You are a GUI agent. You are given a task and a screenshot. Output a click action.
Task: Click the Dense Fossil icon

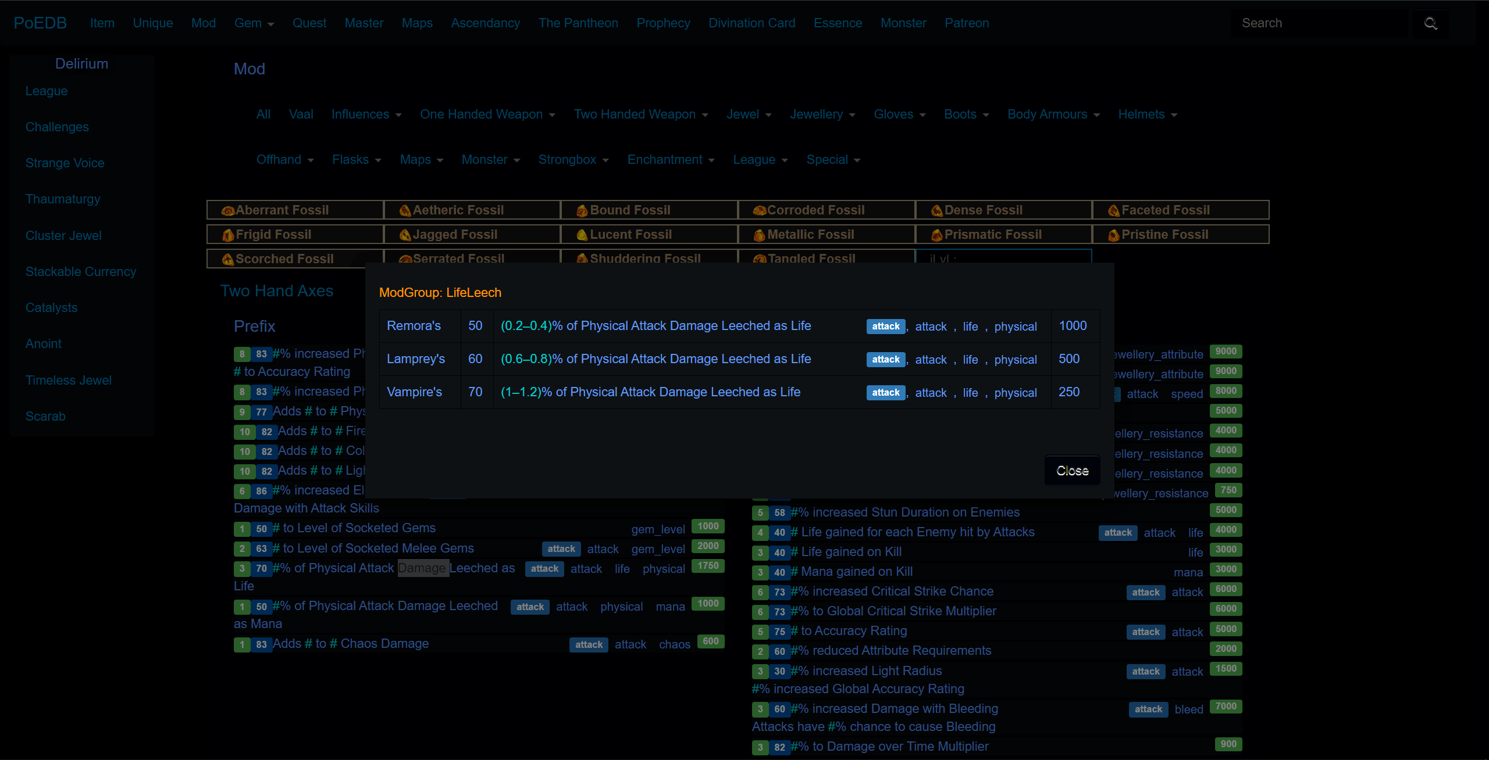tap(936, 210)
